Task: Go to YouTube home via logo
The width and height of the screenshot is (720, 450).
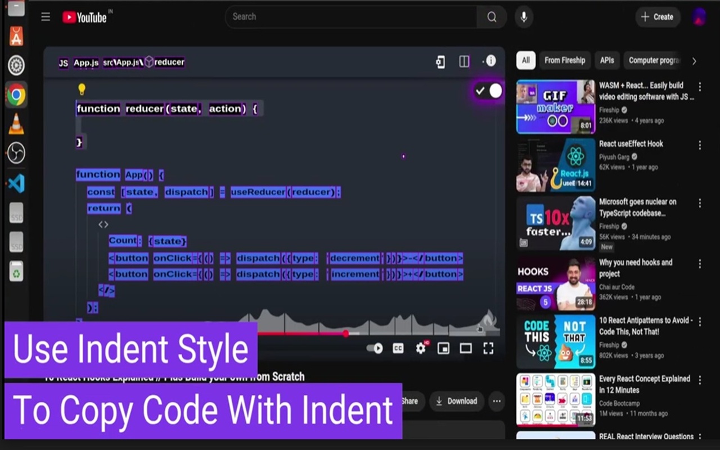Action: [84, 17]
